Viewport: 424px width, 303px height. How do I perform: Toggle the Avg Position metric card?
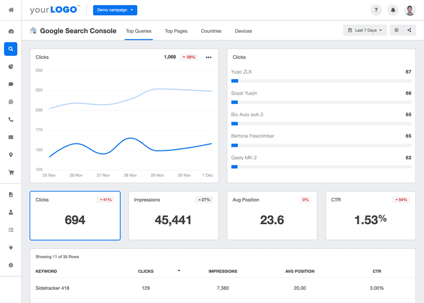tap(271, 215)
